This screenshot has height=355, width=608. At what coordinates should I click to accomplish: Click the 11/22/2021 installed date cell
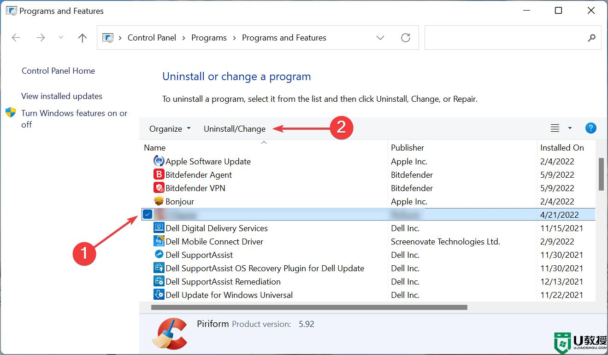click(x=562, y=295)
